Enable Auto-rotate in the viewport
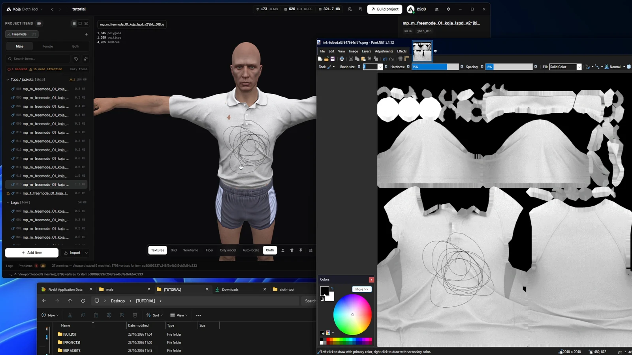The image size is (632, 355). (x=251, y=250)
